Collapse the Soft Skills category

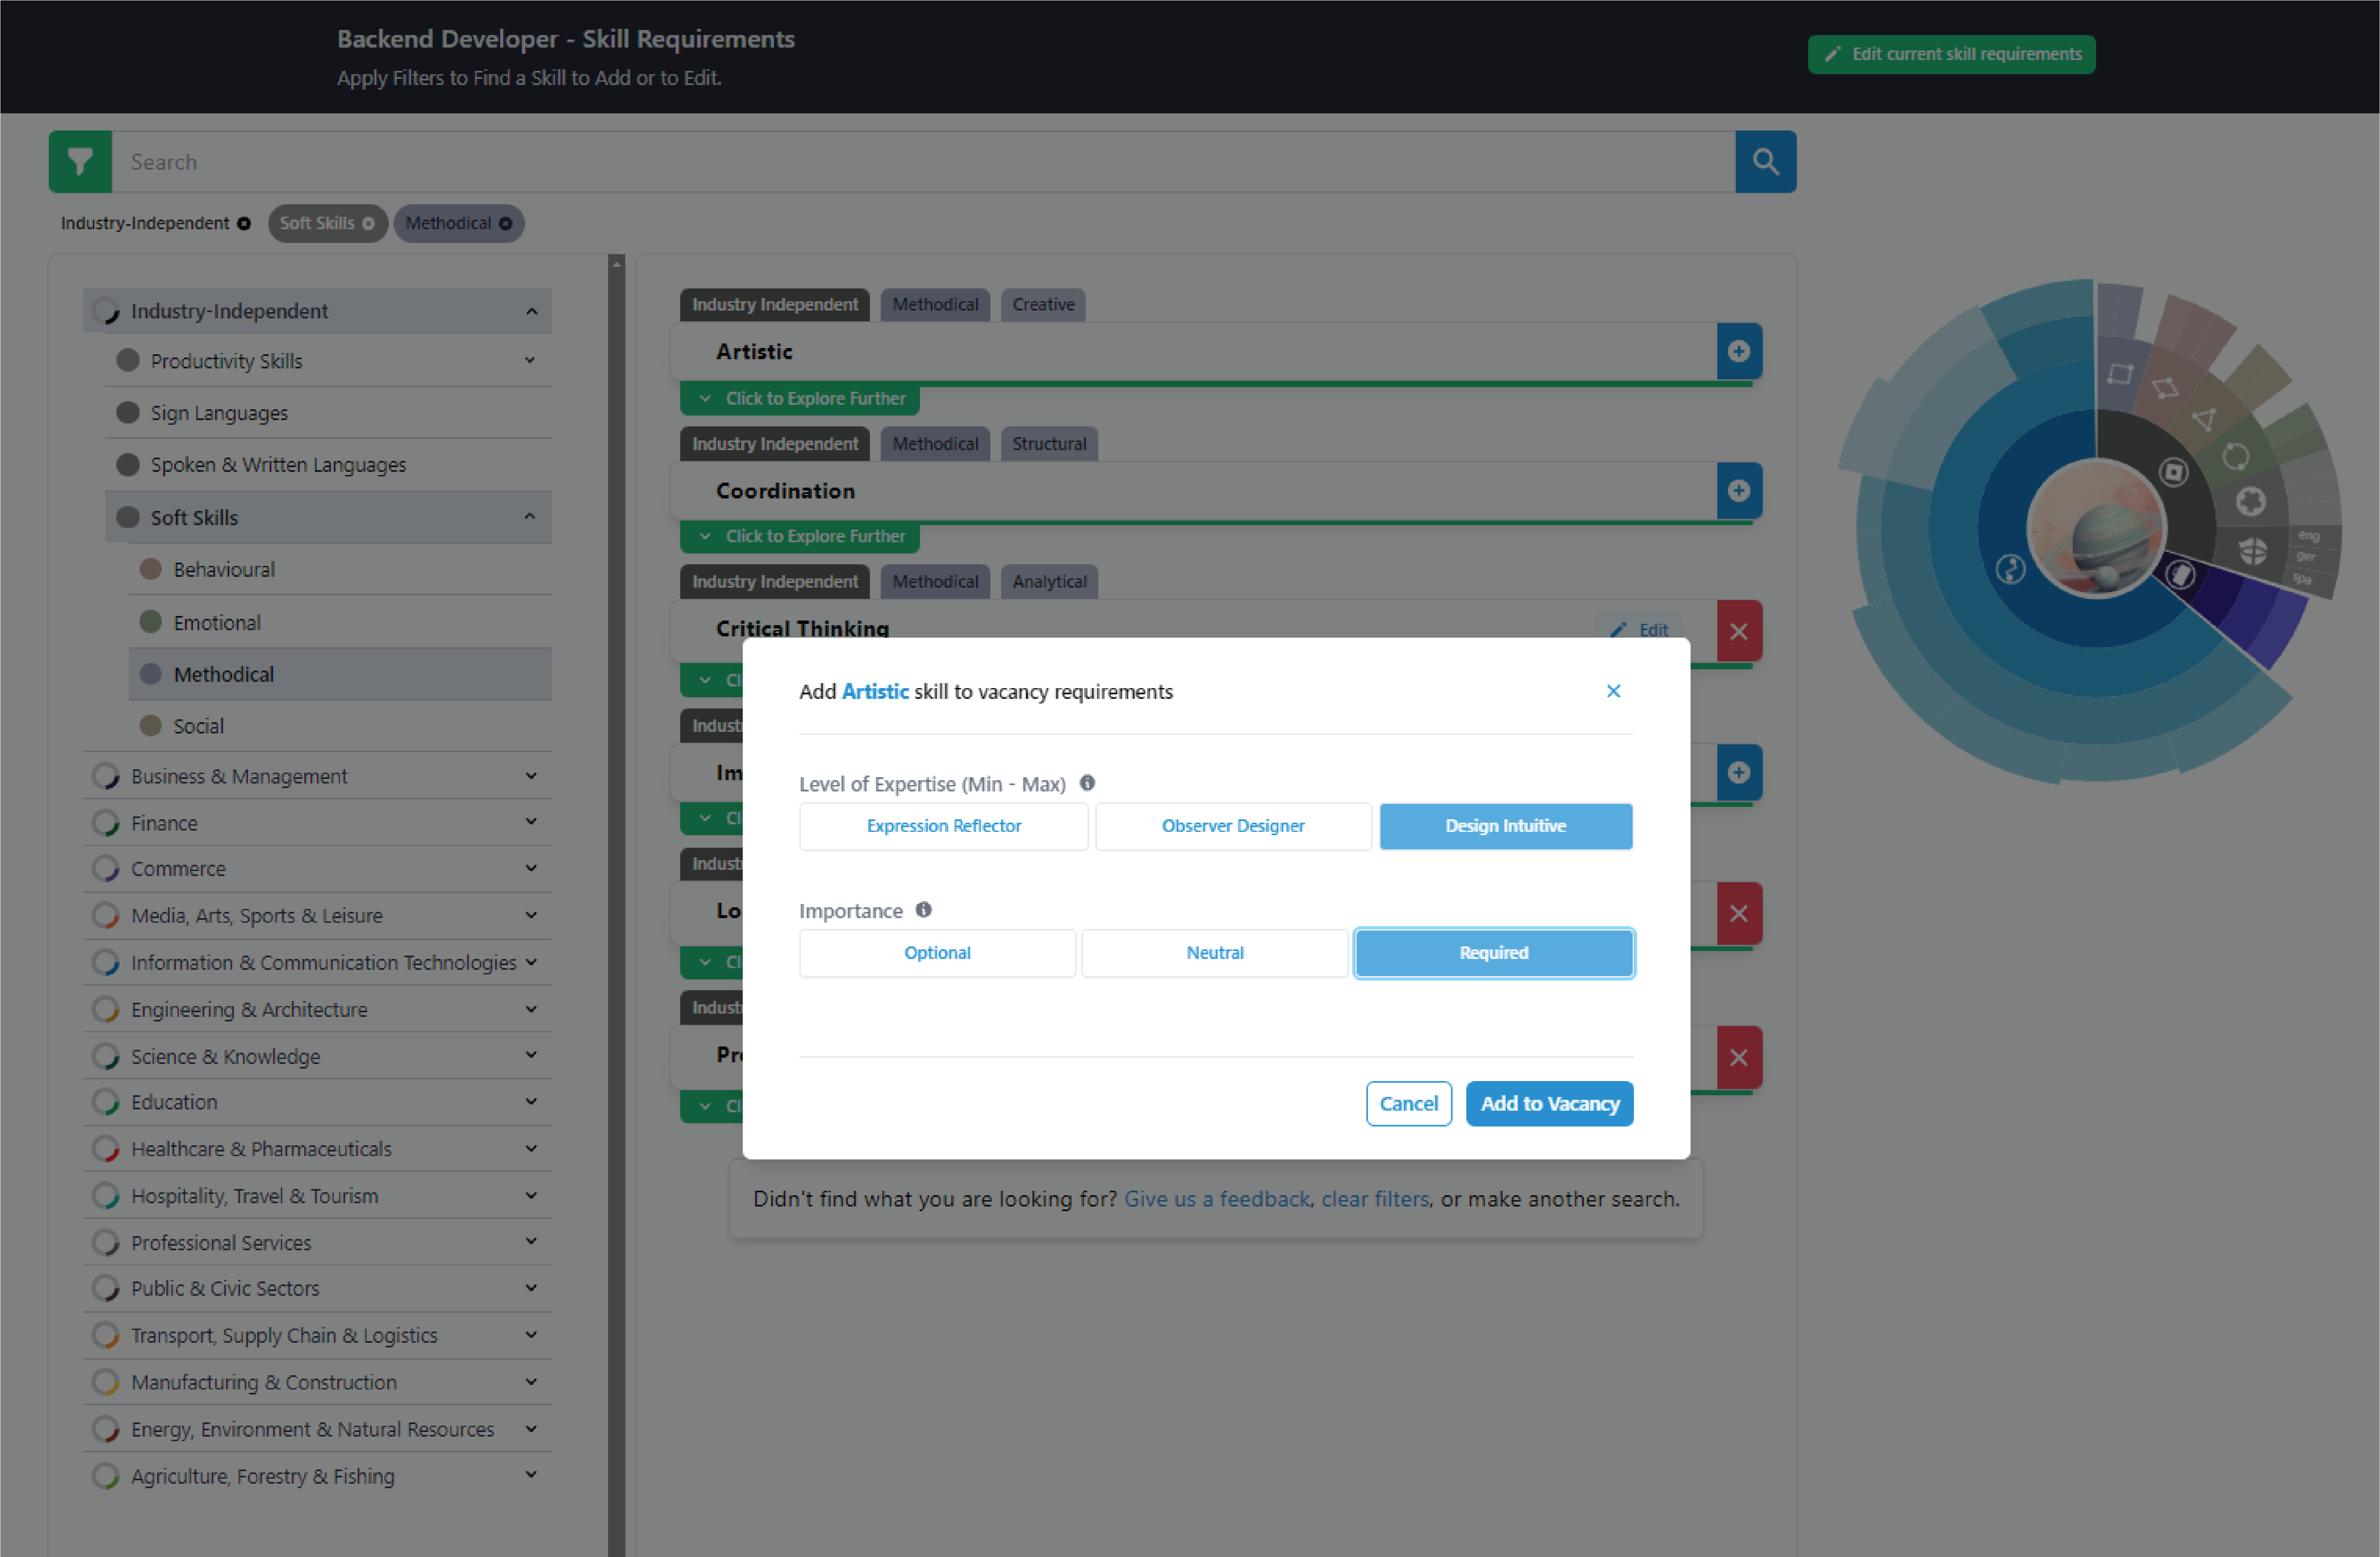[x=530, y=517]
